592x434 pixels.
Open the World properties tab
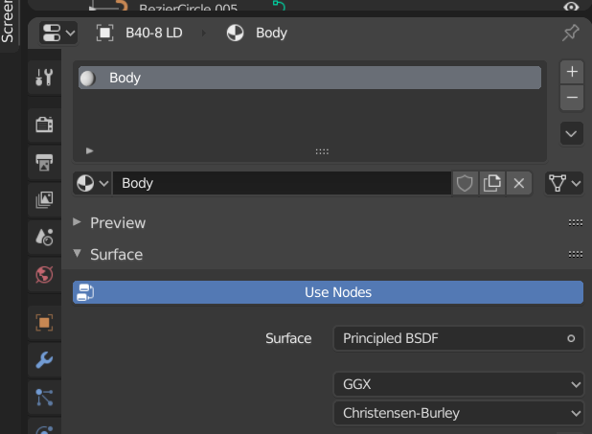coord(43,275)
